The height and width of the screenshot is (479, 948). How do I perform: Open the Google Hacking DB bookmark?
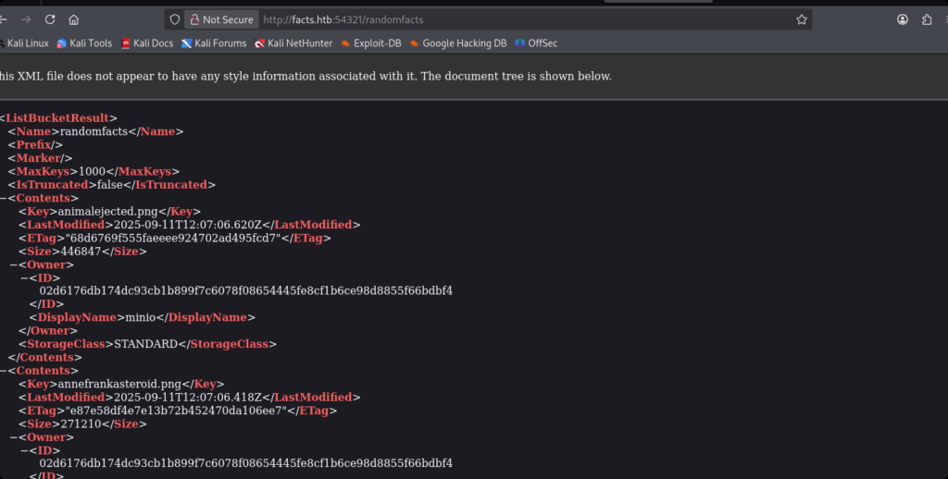458,43
